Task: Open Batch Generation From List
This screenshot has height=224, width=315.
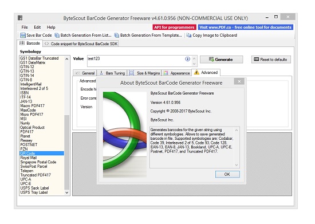Action: [83, 36]
